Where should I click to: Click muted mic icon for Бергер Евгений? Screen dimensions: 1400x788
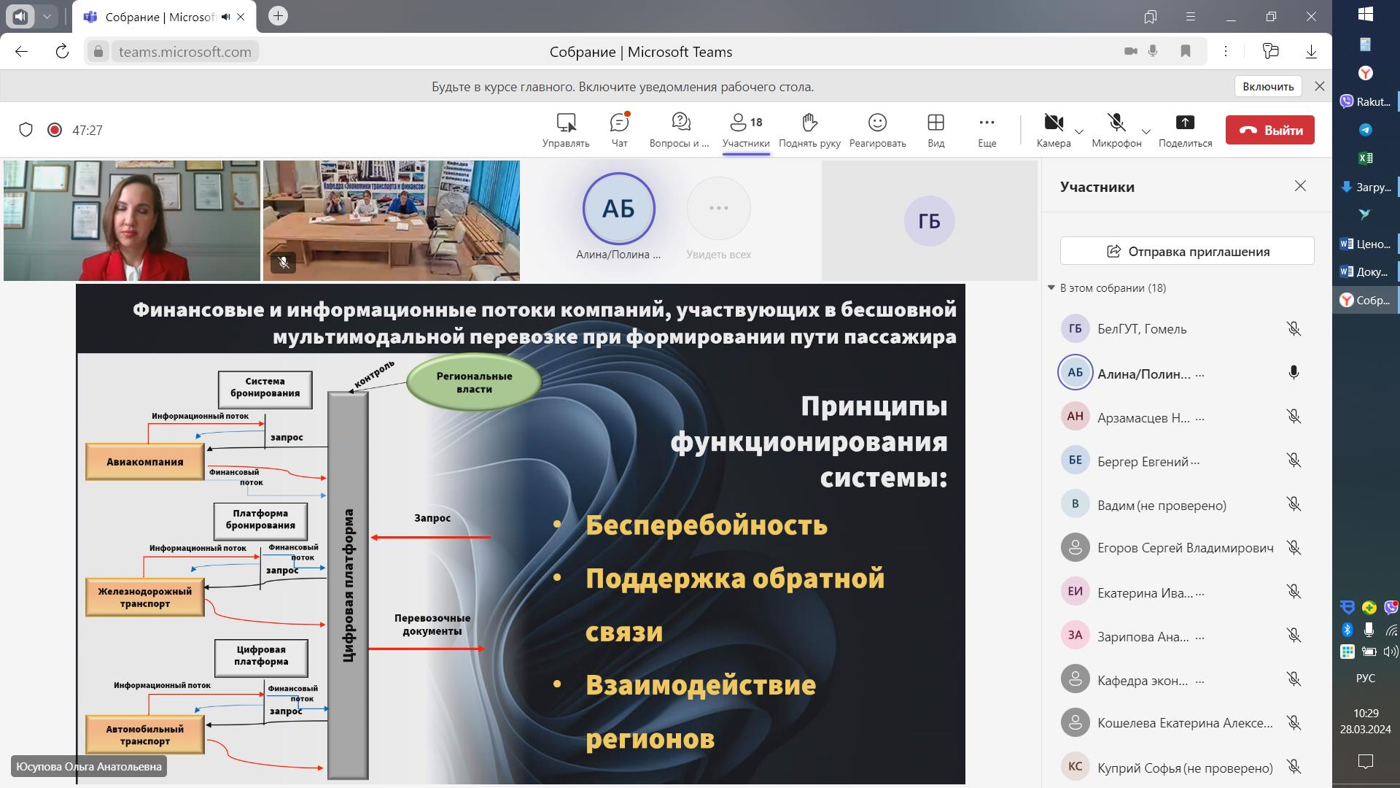1294,460
